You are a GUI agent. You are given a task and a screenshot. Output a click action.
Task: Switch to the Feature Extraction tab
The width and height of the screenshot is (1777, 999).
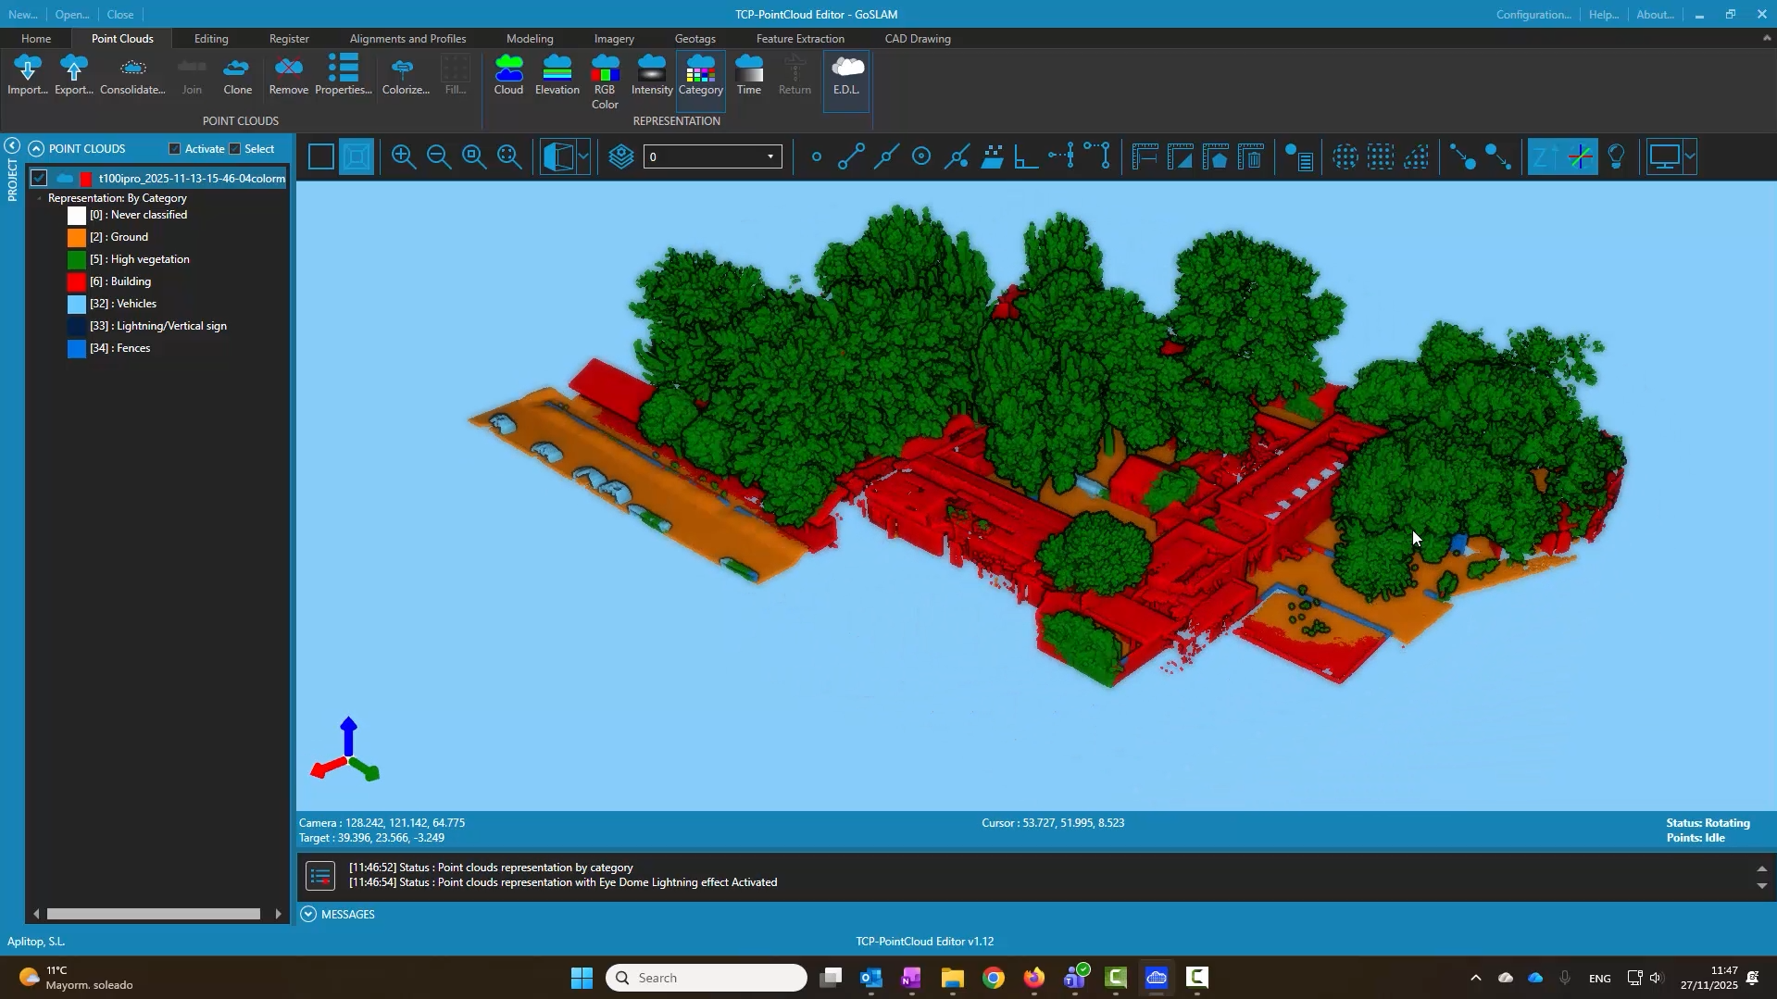800,38
